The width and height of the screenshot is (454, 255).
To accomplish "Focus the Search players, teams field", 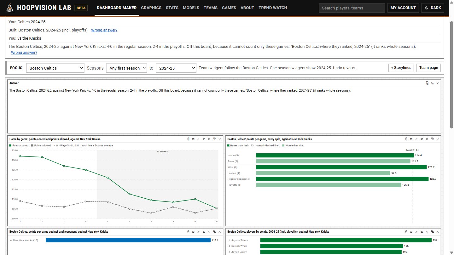I will tap(352, 8).
